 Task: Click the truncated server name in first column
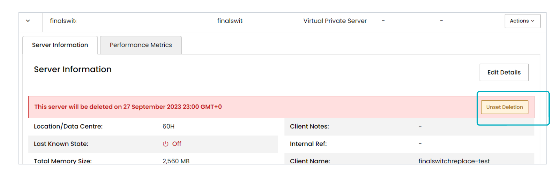[63, 21]
